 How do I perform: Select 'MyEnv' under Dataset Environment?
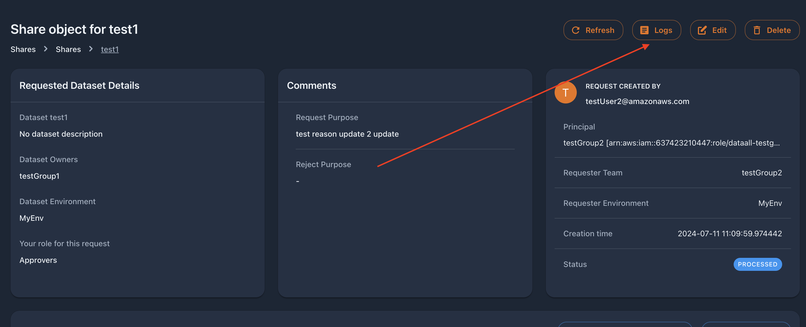(32, 218)
